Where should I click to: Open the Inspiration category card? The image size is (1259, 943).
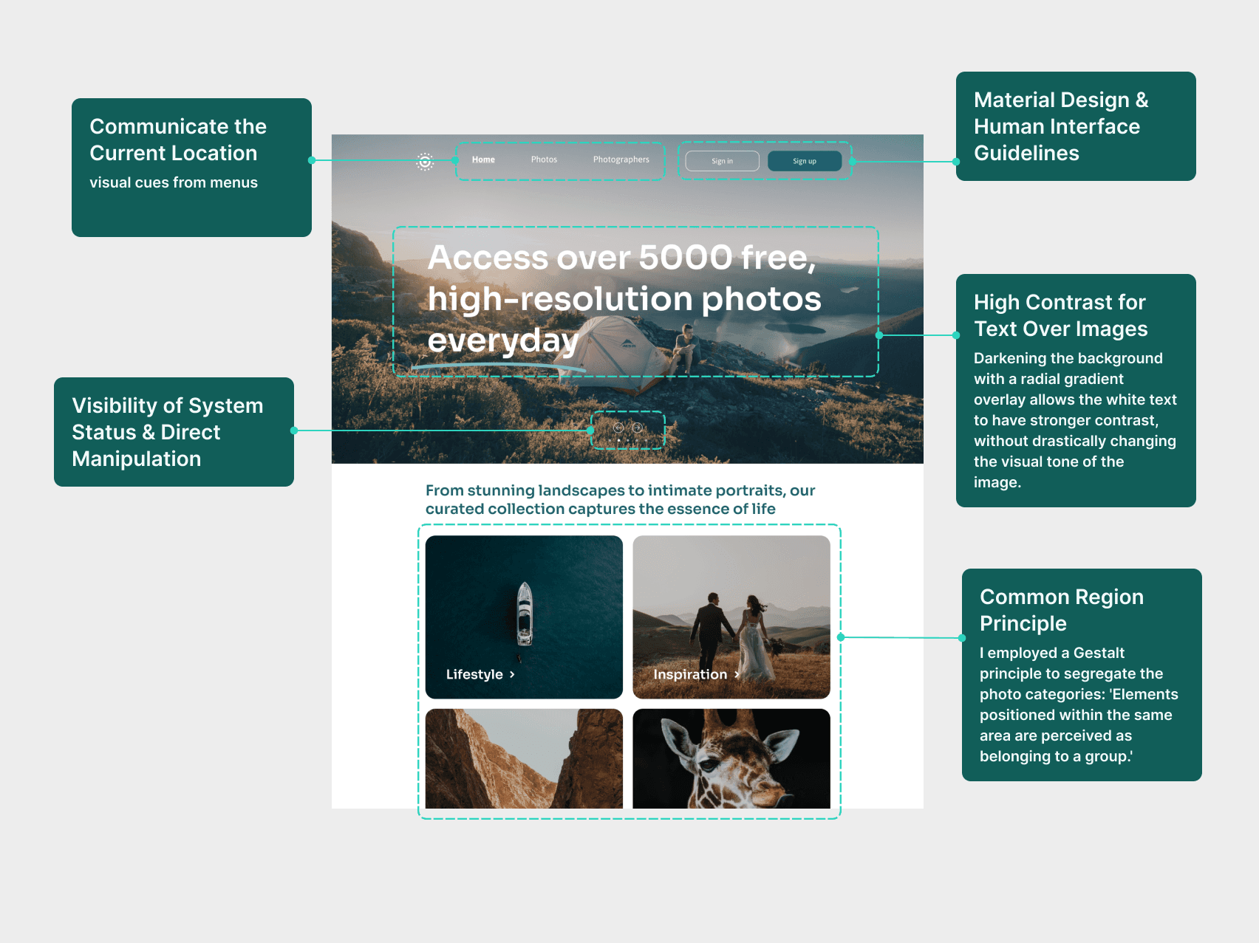[731, 617]
